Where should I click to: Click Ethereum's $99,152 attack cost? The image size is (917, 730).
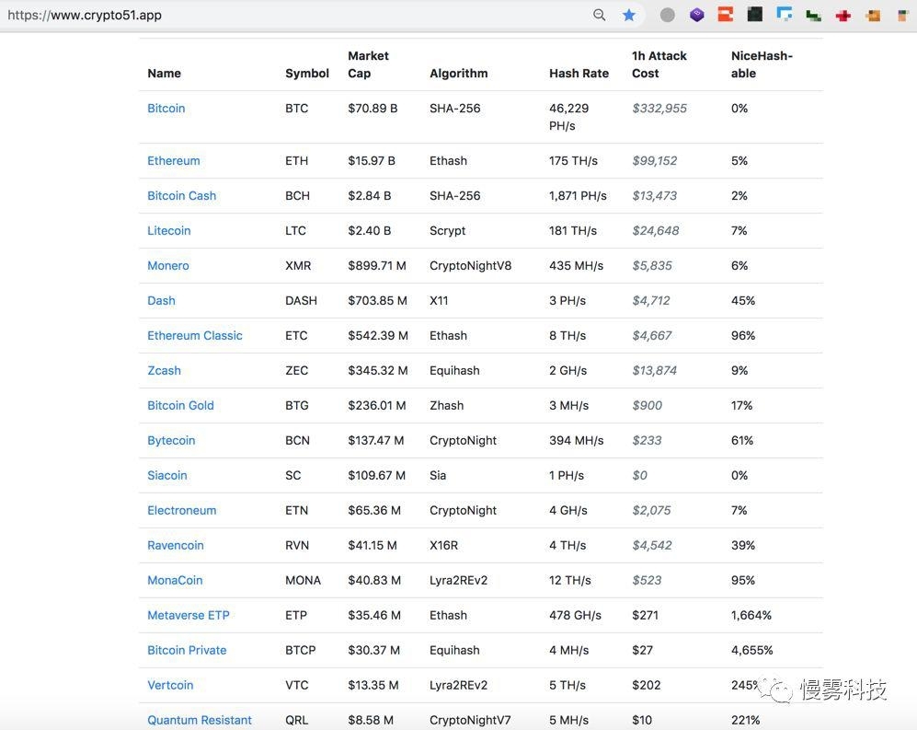tap(655, 161)
